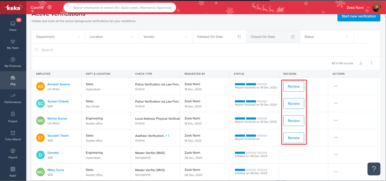
Task: Select the Project sidebar menu item
Action: point(13,117)
